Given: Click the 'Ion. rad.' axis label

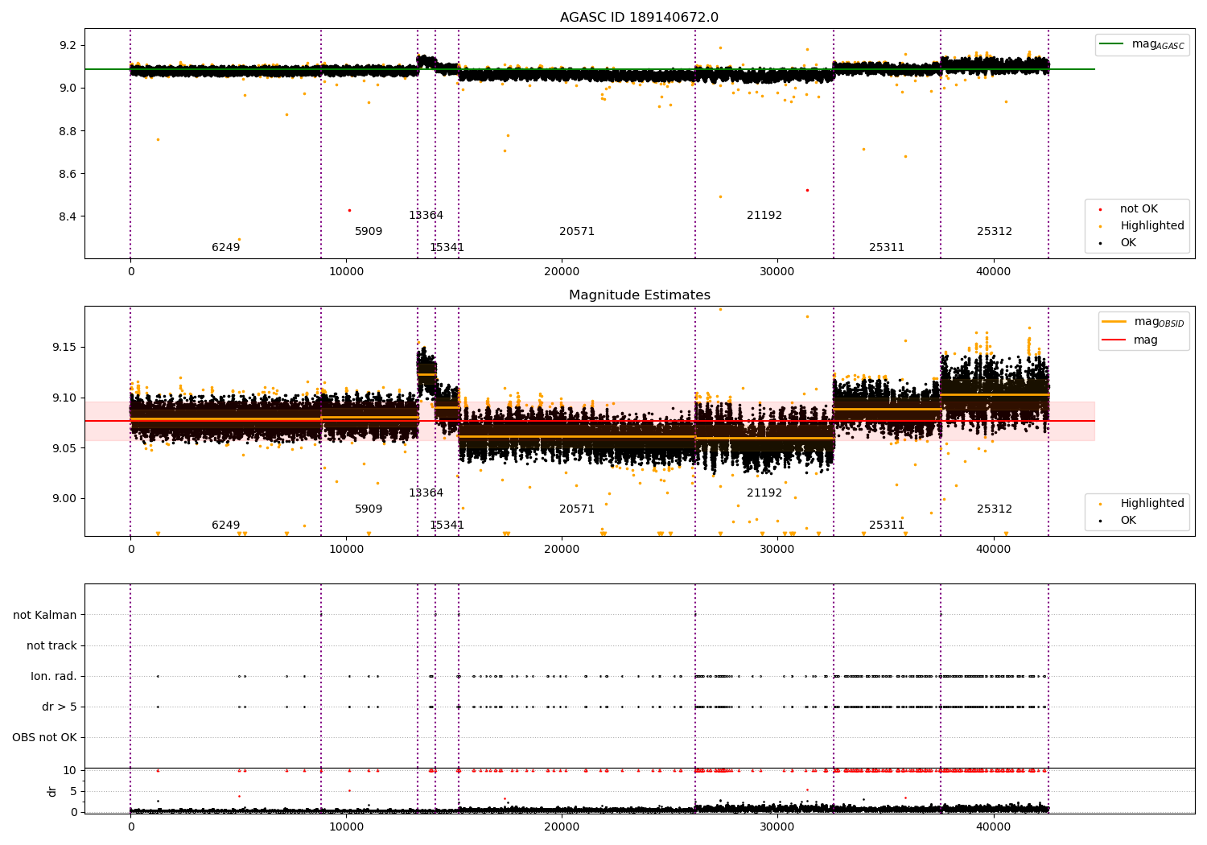Looking at the screenshot, I should tap(54, 676).
